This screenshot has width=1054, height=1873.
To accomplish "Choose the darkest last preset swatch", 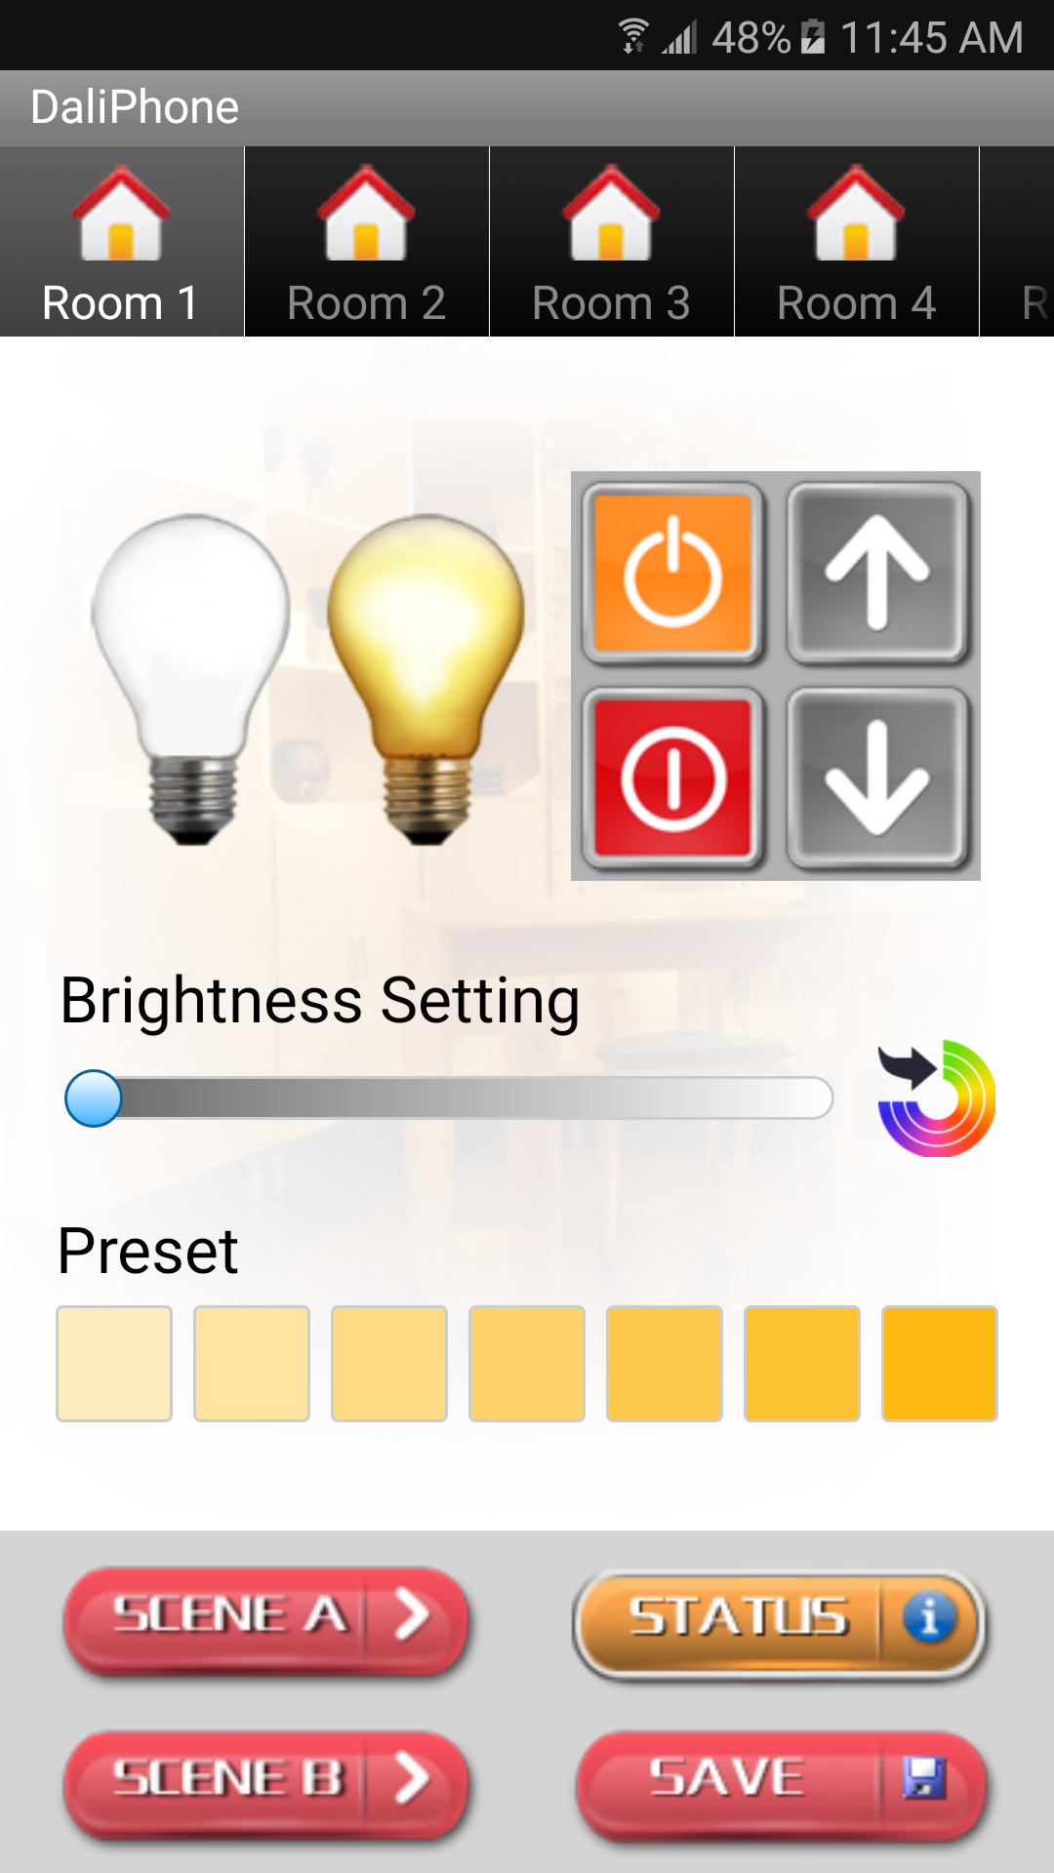I will click(940, 1364).
